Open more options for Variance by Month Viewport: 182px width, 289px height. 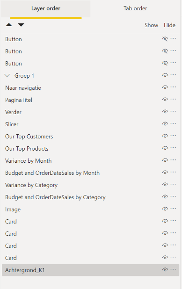coord(173,160)
